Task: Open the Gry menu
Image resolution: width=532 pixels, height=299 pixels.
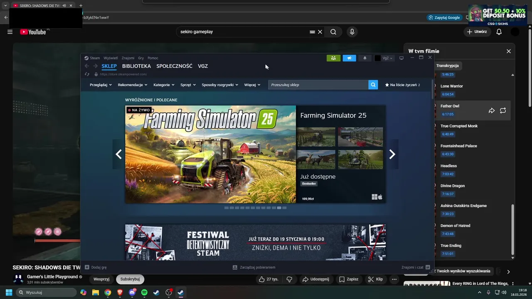Action: point(141,58)
